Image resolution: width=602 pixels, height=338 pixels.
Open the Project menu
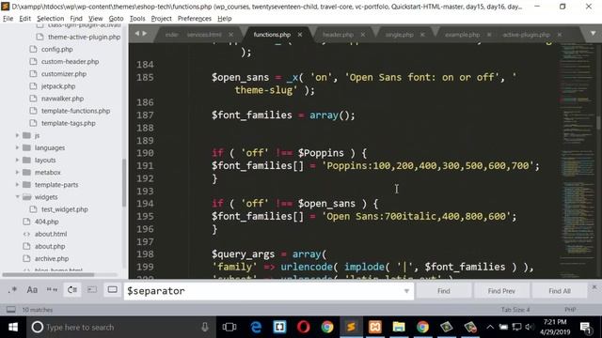point(161,19)
